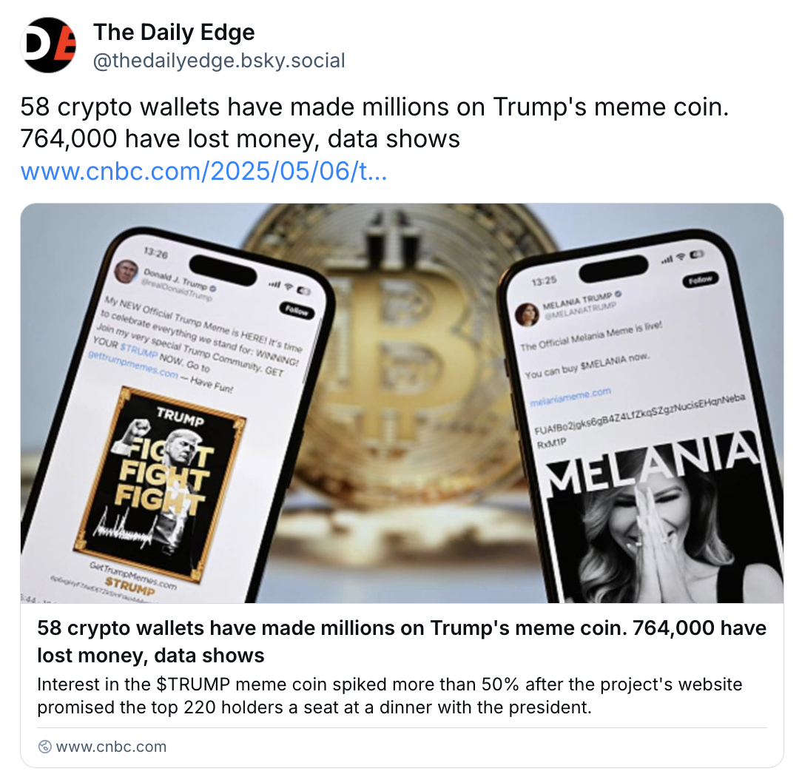
Task: Click Donald J. Trump's avatar in the photo
Action: click(126, 272)
